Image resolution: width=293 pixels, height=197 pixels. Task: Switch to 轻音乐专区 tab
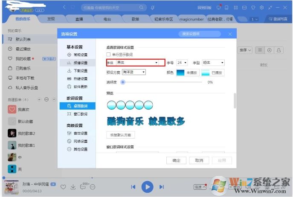(164, 19)
